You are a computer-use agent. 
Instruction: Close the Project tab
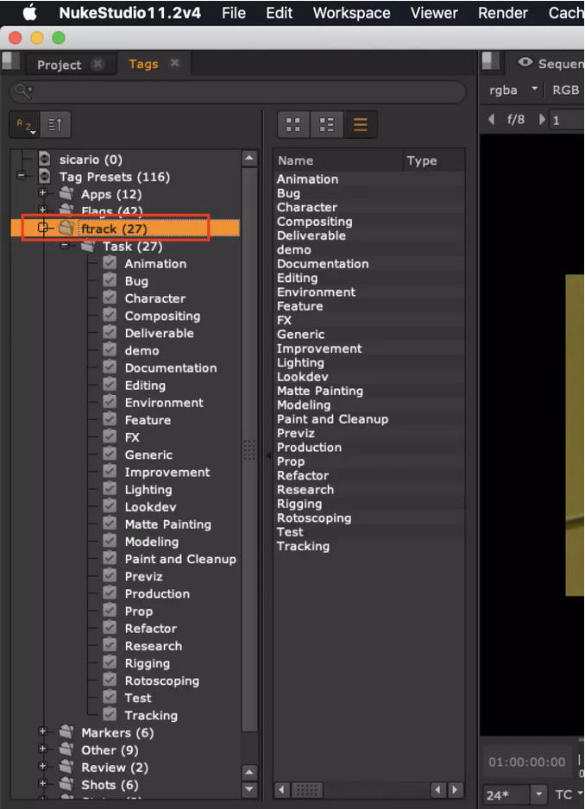coord(97,64)
